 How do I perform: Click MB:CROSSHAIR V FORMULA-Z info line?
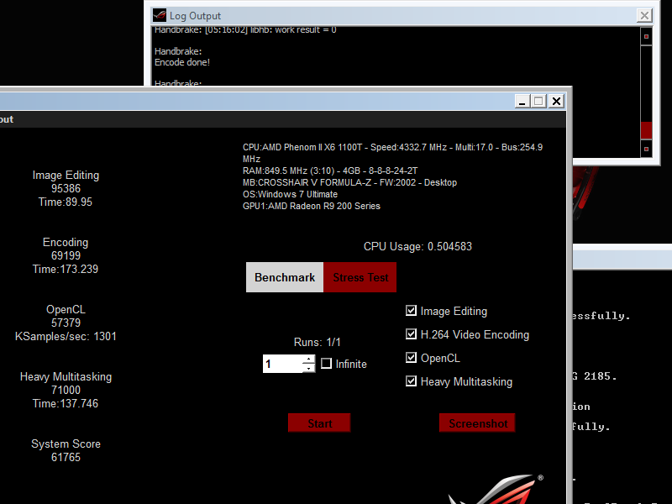(x=349, y=182)
